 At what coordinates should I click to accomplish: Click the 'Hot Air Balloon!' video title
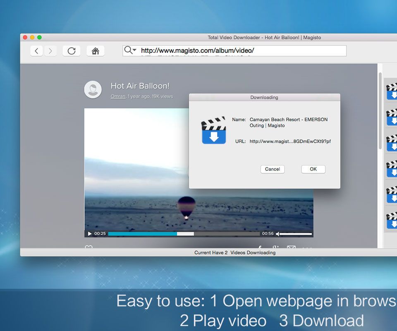(x=140, y=86)
